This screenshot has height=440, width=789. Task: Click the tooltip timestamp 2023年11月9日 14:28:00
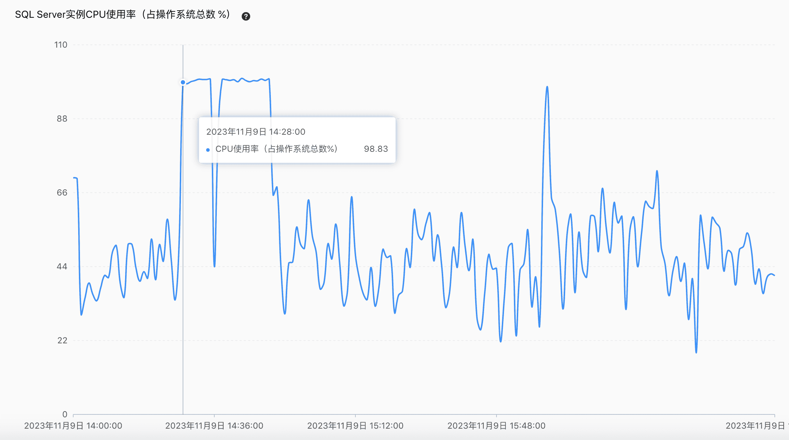pos(256,132)
